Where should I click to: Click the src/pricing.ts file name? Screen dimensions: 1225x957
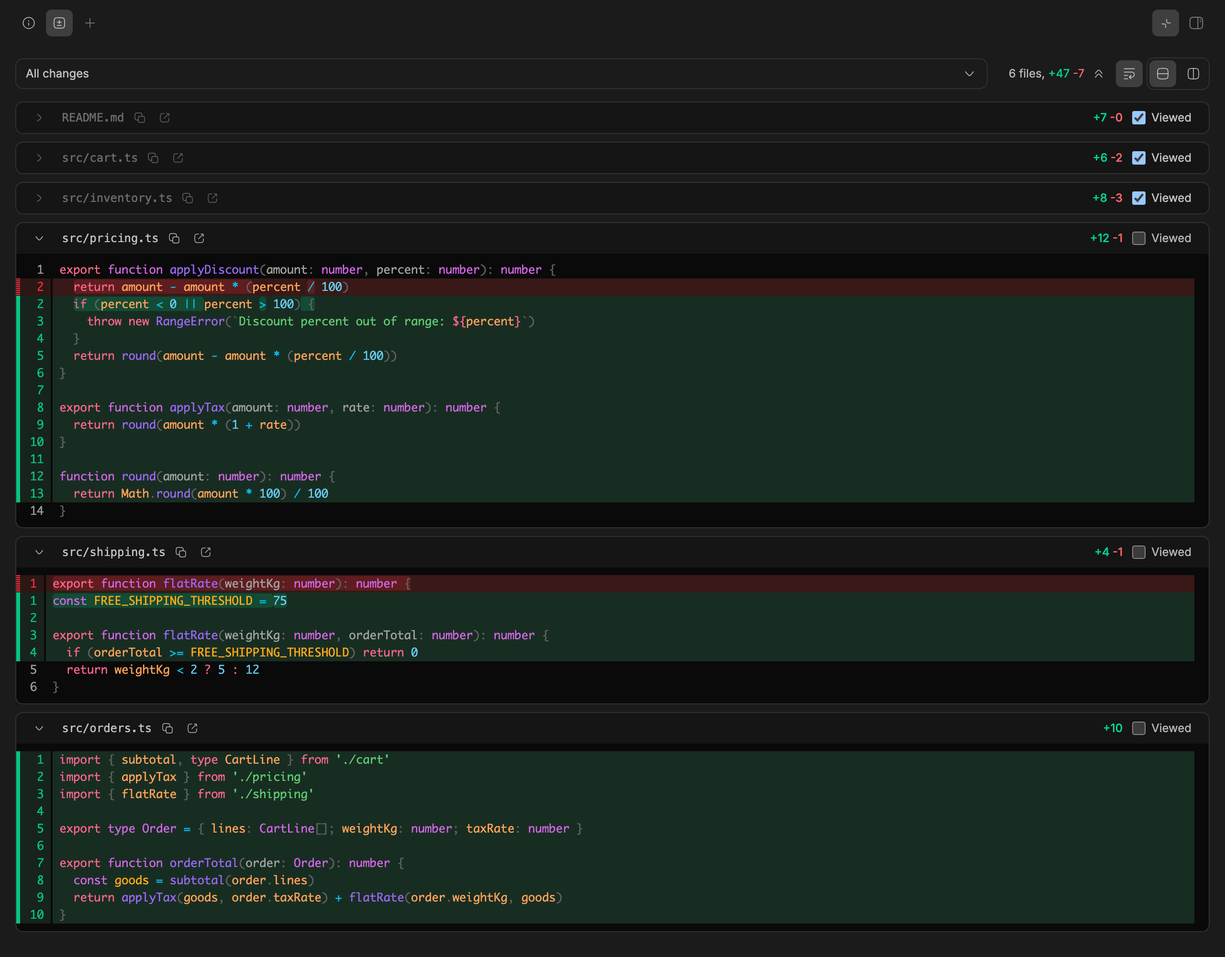coord(110,238)
